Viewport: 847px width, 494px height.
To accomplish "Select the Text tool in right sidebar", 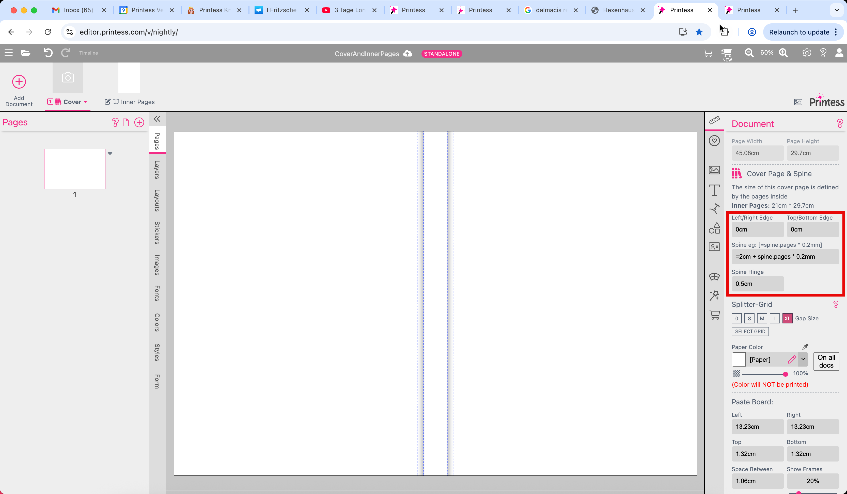I will coord(714,190).
